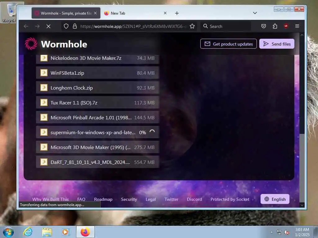Download Microsoft Pinball Arcade 1.01 file
Viewport: 318px width, 238px height.
[x=98, y=117]
